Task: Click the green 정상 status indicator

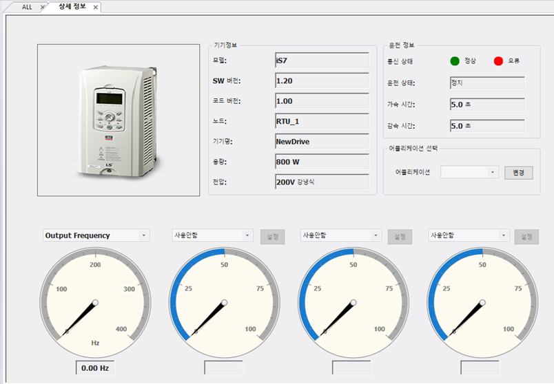Action: pyautogui.click(x=455, y=61)
